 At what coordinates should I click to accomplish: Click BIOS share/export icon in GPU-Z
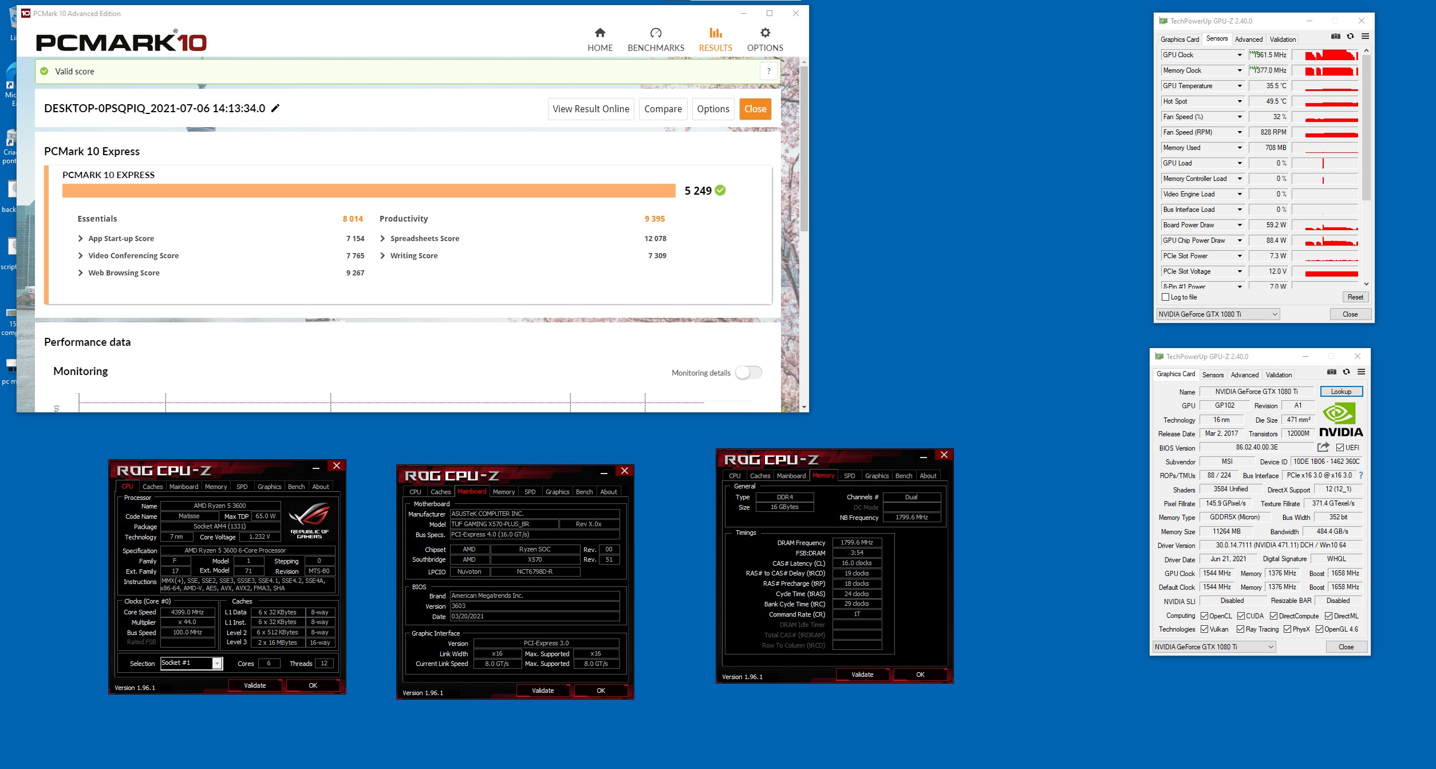tap(1323, 447)
